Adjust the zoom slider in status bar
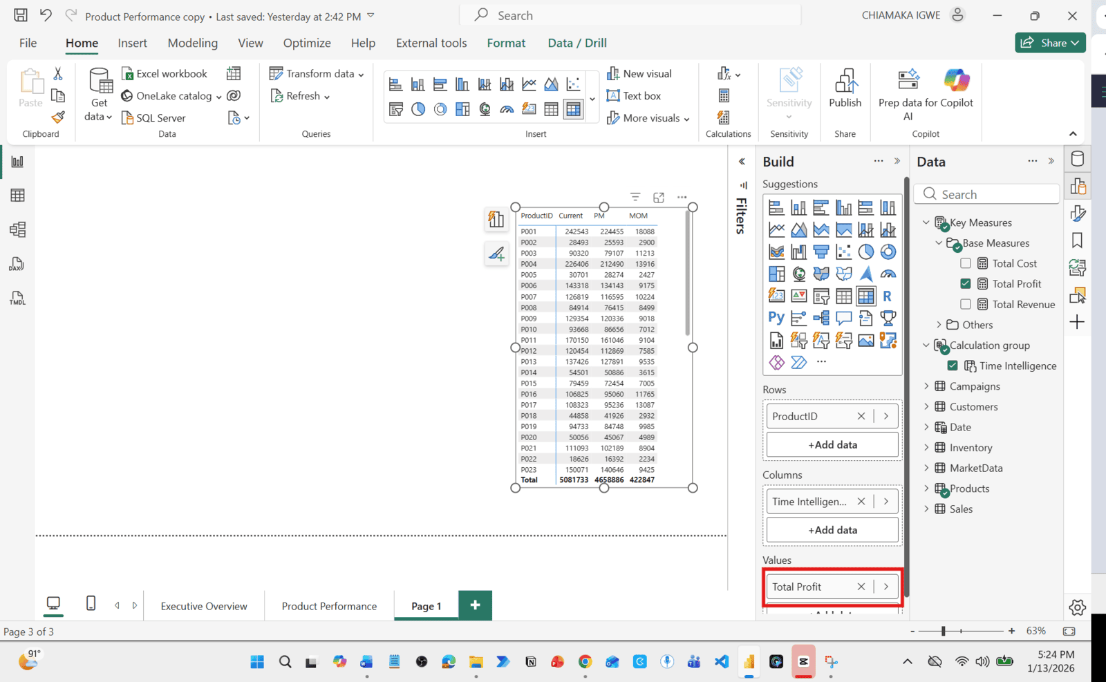Viewport: 1106px width, 682px height. 943,631
